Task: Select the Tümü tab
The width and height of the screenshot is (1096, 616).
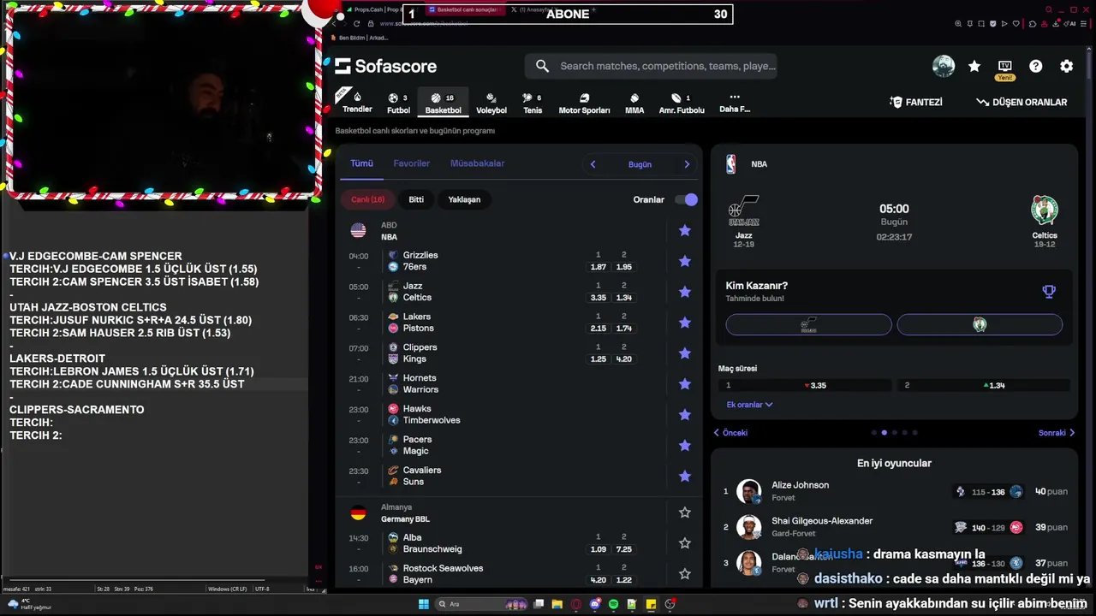Action: point(361,163)
